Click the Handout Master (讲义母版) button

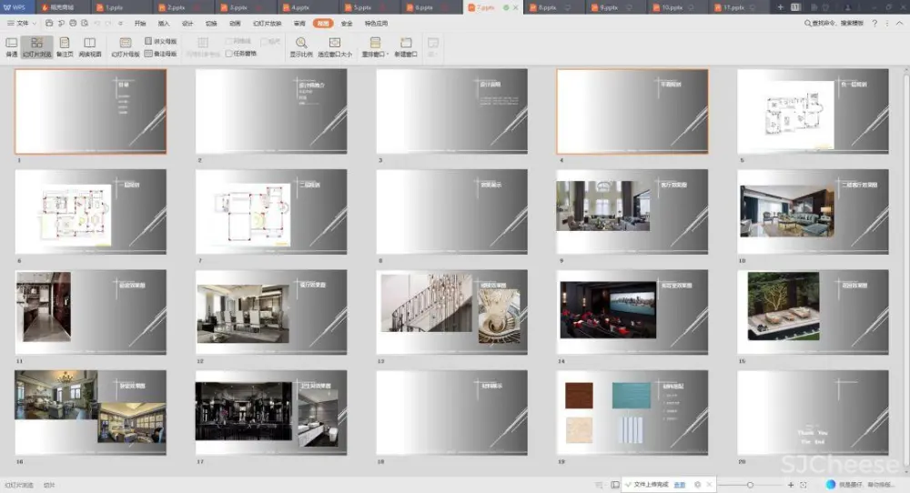coord(161,42)
